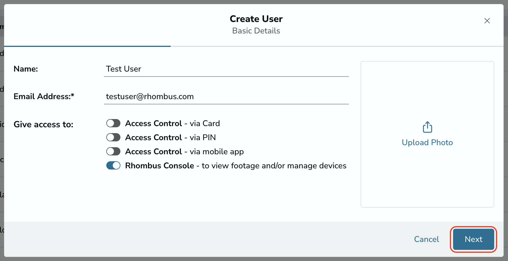The height and width of the screenshot is (261, 508).
Task: Click into the Name field containing Test User
Action: (226, 69)
